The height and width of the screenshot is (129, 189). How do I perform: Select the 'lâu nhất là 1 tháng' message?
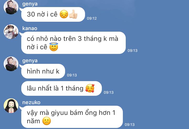click(x=61, y=88)
